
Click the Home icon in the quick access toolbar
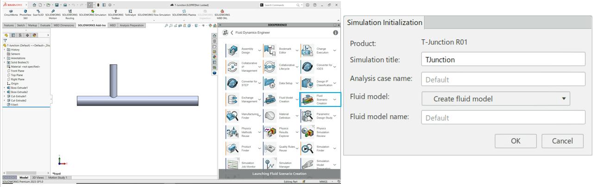34,4
